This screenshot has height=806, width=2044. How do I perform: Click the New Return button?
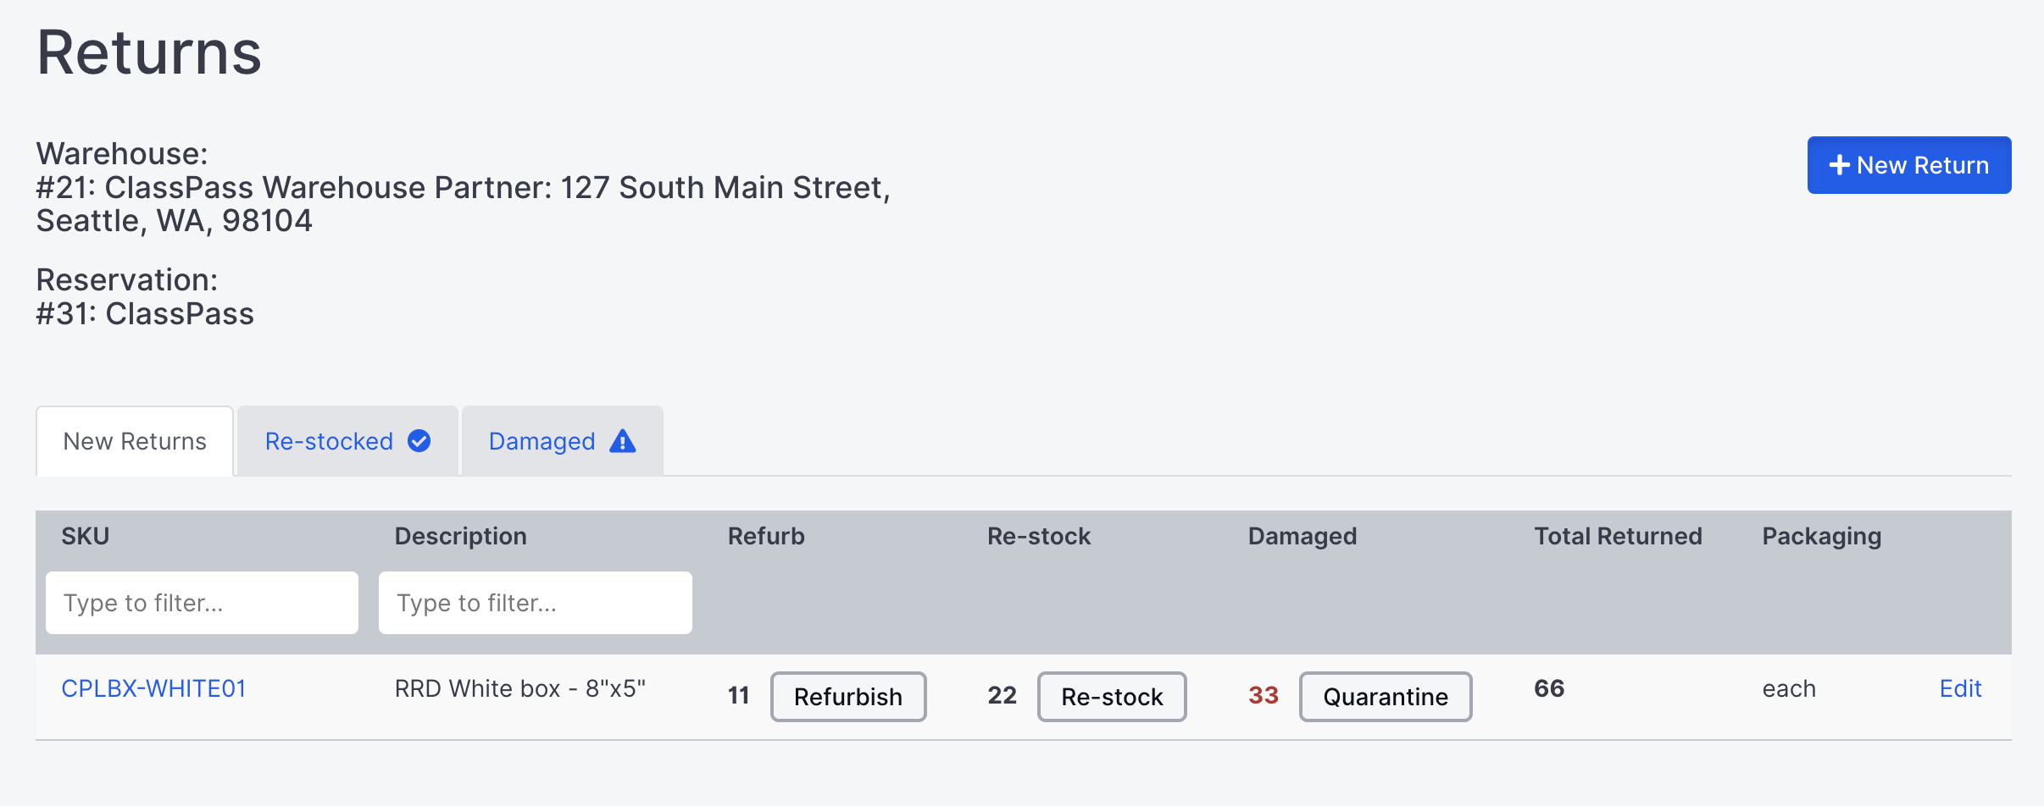(1909, 165)
